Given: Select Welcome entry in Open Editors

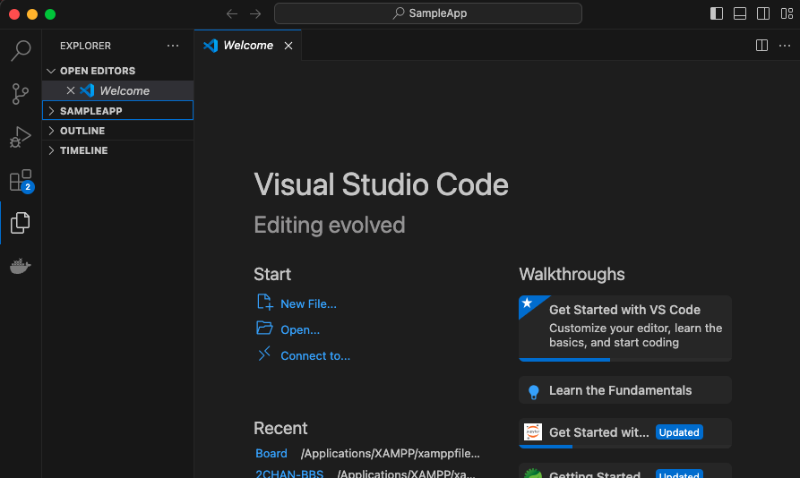Looking at the screenshot, I should pos(118,90).
